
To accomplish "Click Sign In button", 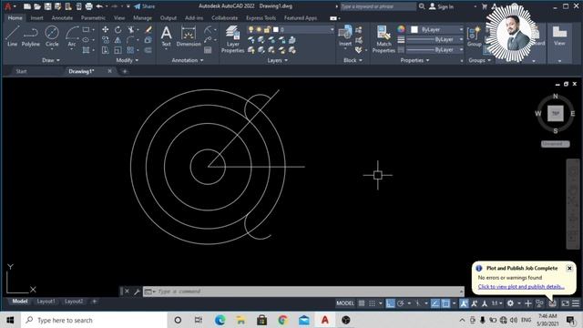I will 441,6.
